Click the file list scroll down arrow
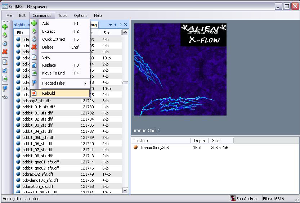This screenshot has width=300, height=203. [125, 190]
